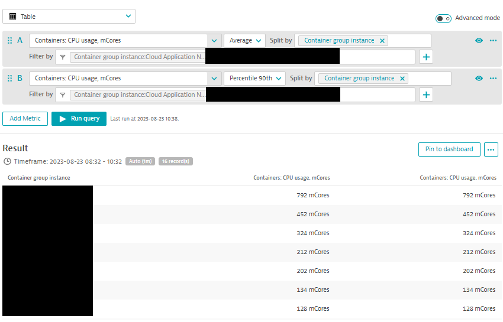The image size is (503, 322).
Task: Hide query A using the eye icon
Action: coord(479,41)
